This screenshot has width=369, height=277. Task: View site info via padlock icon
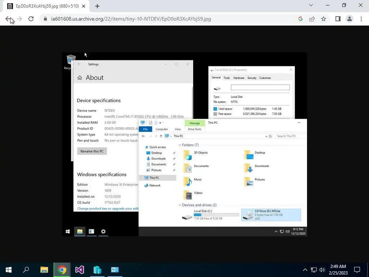click(45, 19)
